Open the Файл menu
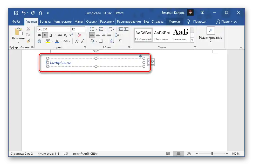This screenshot has width=253, height=165. 16,22
